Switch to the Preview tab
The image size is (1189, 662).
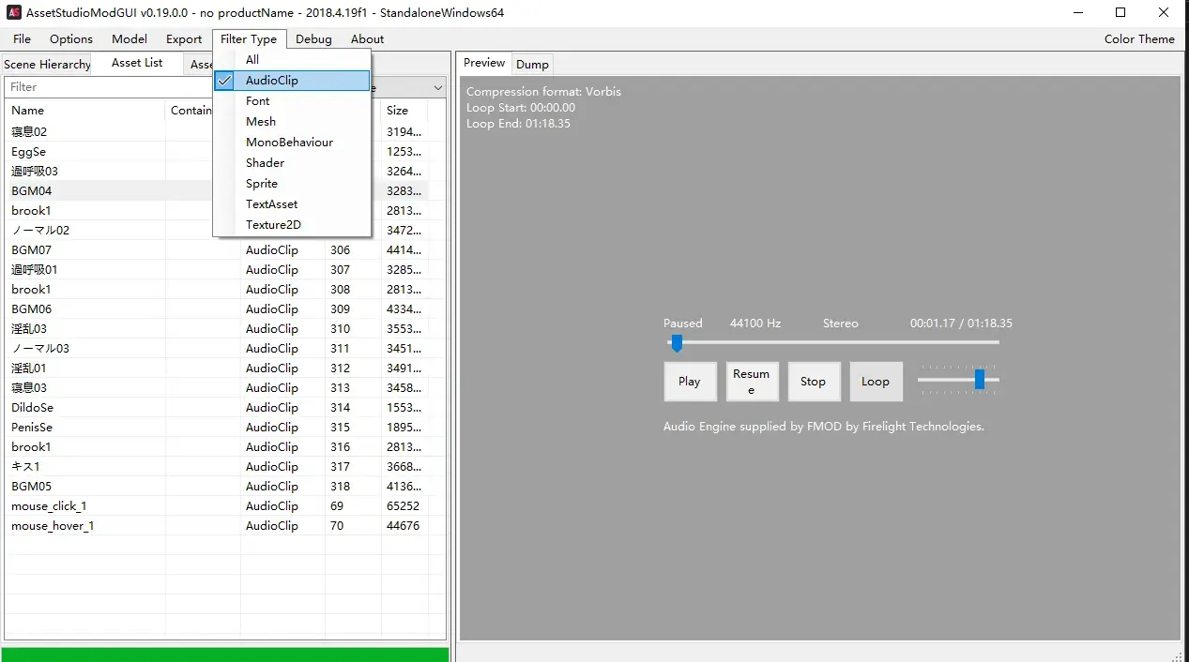pos(484,62)
